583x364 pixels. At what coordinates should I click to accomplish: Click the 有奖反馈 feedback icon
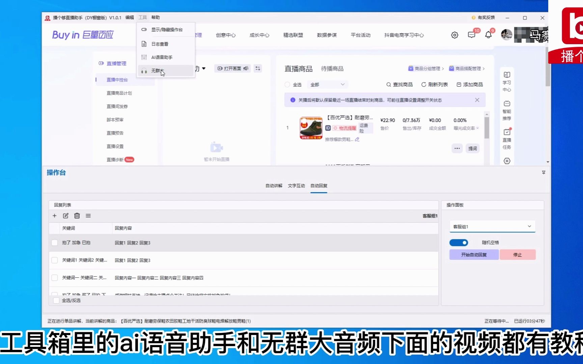[474, 18]
